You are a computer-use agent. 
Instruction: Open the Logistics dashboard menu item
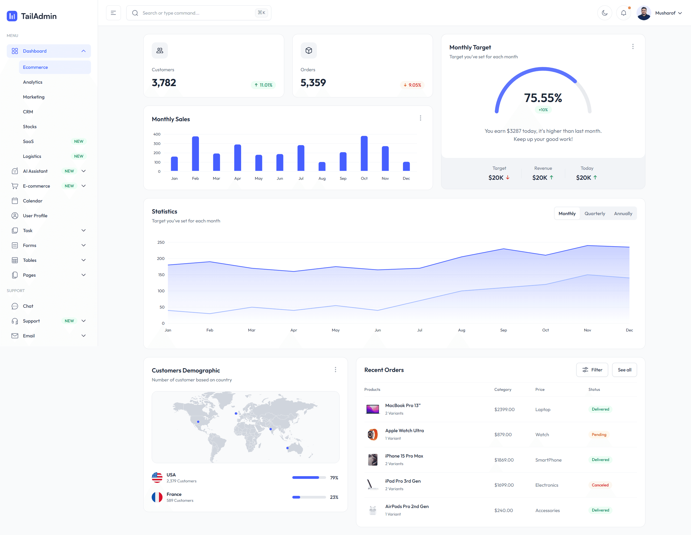click(32, 156)
